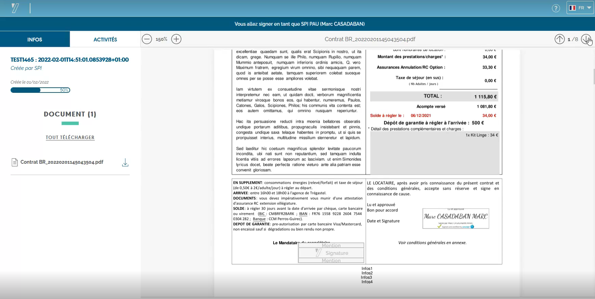Click the Marc CASADABAN signature stamp

(456, 218)
